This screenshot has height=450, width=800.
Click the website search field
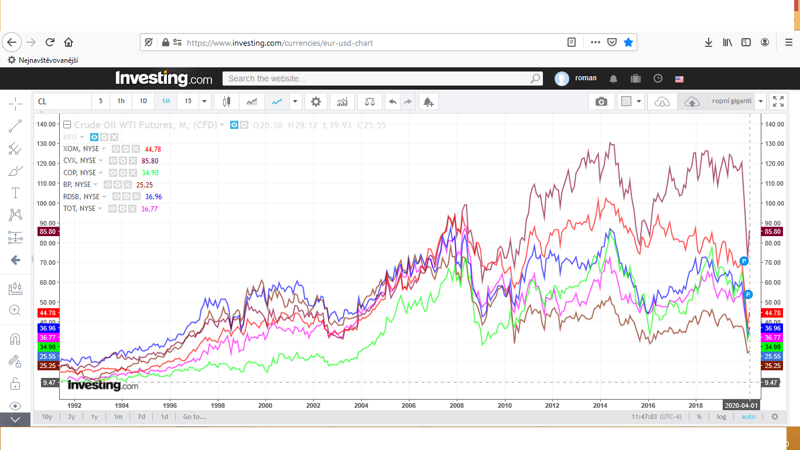click(x=382, y=79)
